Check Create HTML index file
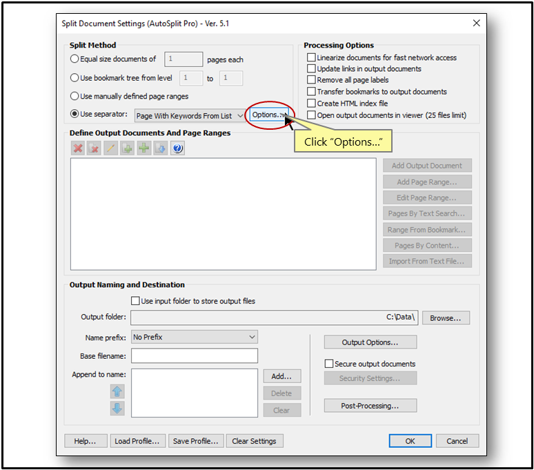 click(x=311, y=104)
